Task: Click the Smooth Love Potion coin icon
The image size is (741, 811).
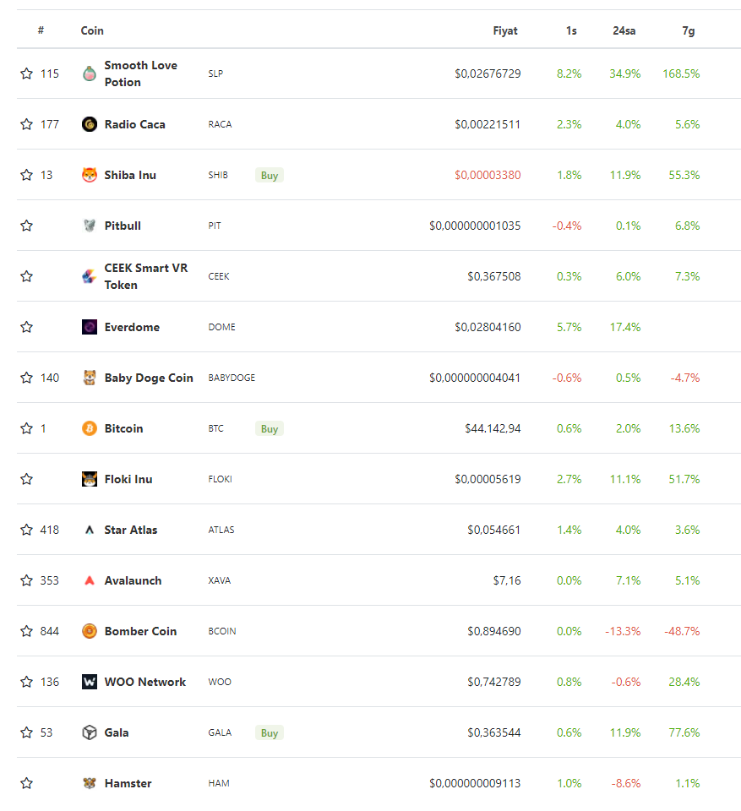Action: tap(90, 73)
